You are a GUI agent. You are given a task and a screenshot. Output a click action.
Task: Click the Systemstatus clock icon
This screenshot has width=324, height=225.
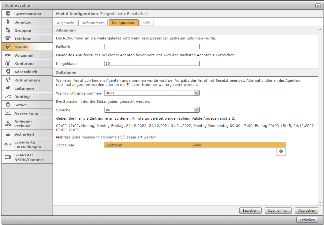point(8,14)
